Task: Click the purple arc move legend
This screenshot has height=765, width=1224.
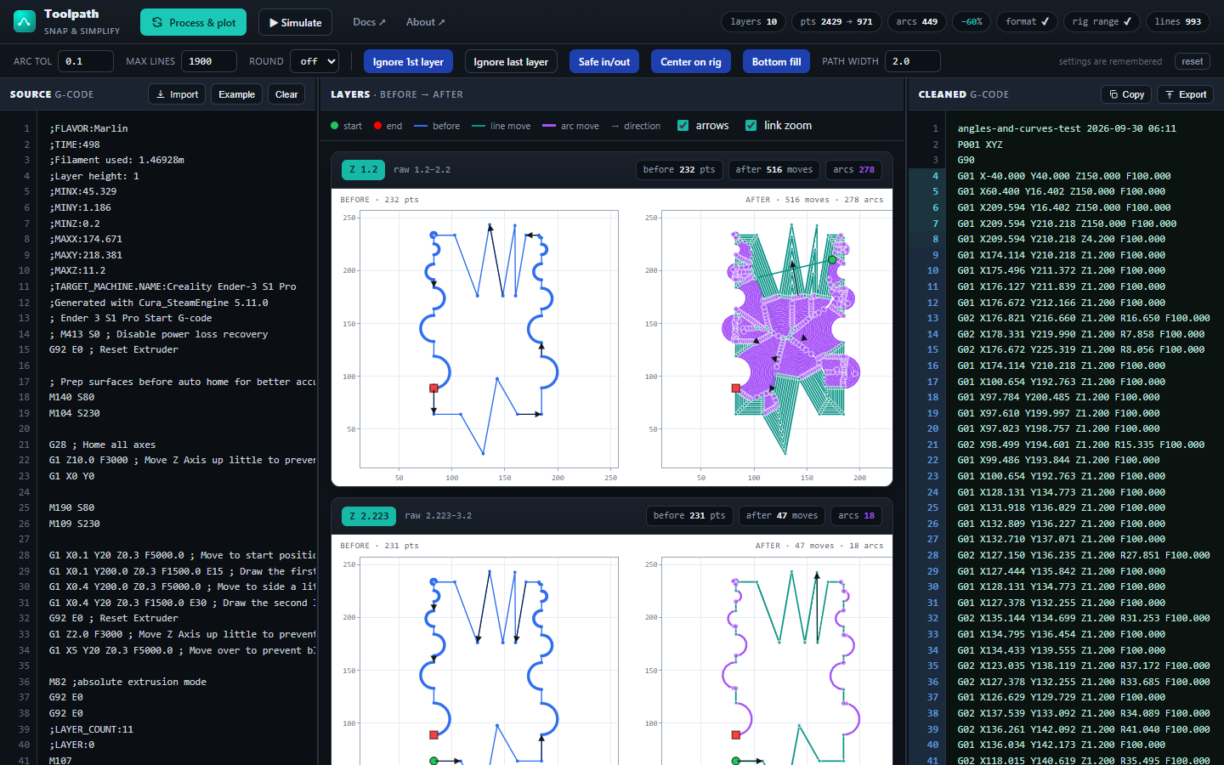Action: coord(548,126)
